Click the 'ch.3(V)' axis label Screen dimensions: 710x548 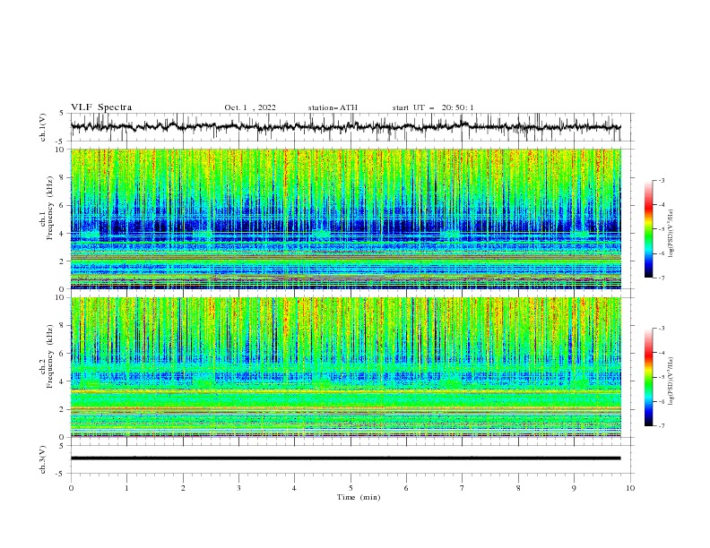coord(43,459)
